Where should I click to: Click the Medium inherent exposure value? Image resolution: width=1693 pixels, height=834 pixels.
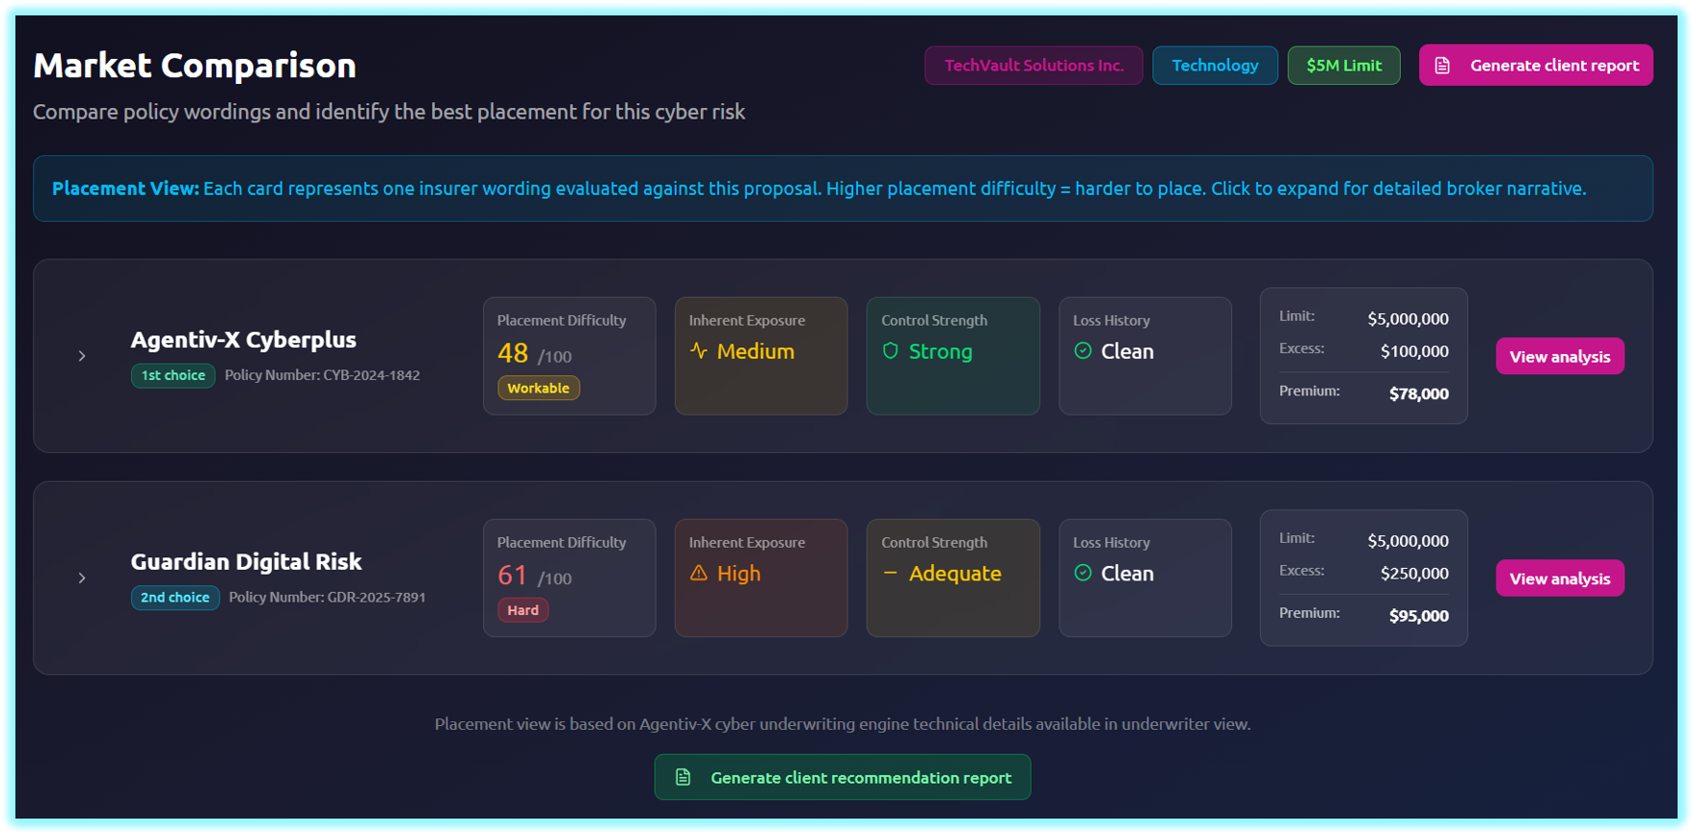point(756,351)
